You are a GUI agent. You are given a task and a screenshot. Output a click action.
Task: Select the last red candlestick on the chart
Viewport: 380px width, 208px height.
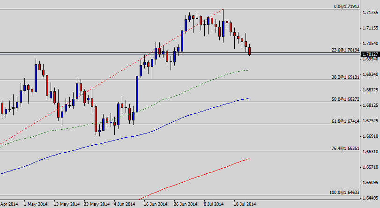[250, 51]
